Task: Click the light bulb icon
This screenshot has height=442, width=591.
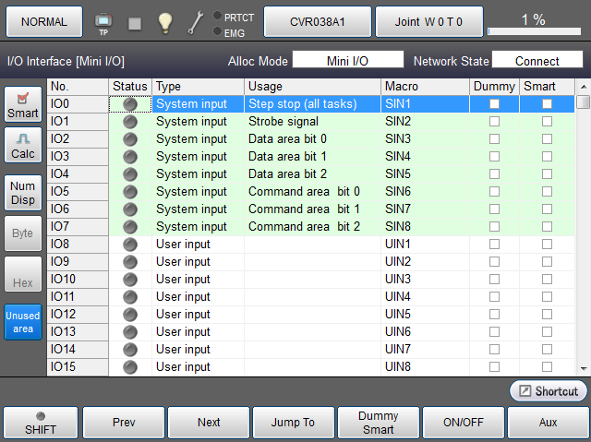Action: click(165, 21)
